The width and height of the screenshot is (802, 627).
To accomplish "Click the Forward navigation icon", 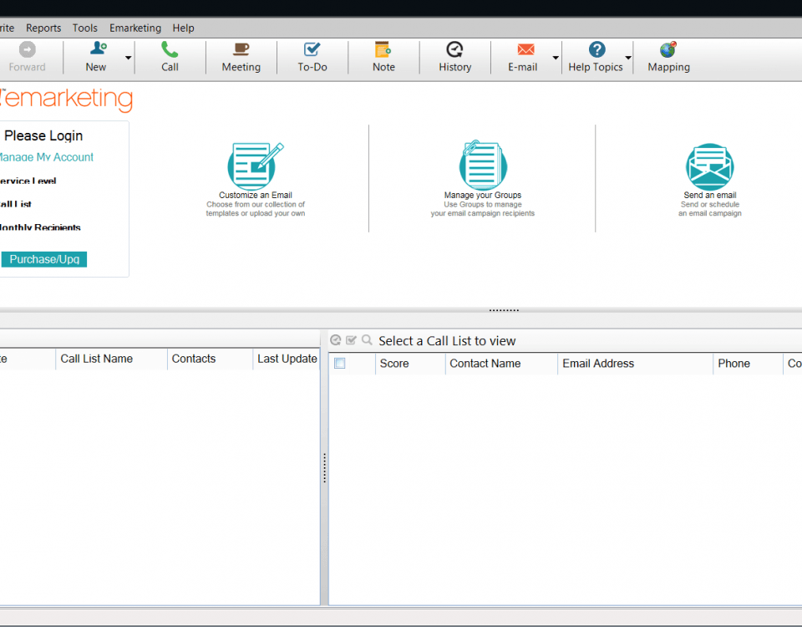I will [x=27, y=49].
